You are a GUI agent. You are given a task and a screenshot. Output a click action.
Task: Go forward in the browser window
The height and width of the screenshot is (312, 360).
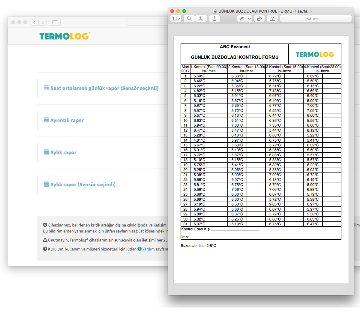tap(43, 22)
